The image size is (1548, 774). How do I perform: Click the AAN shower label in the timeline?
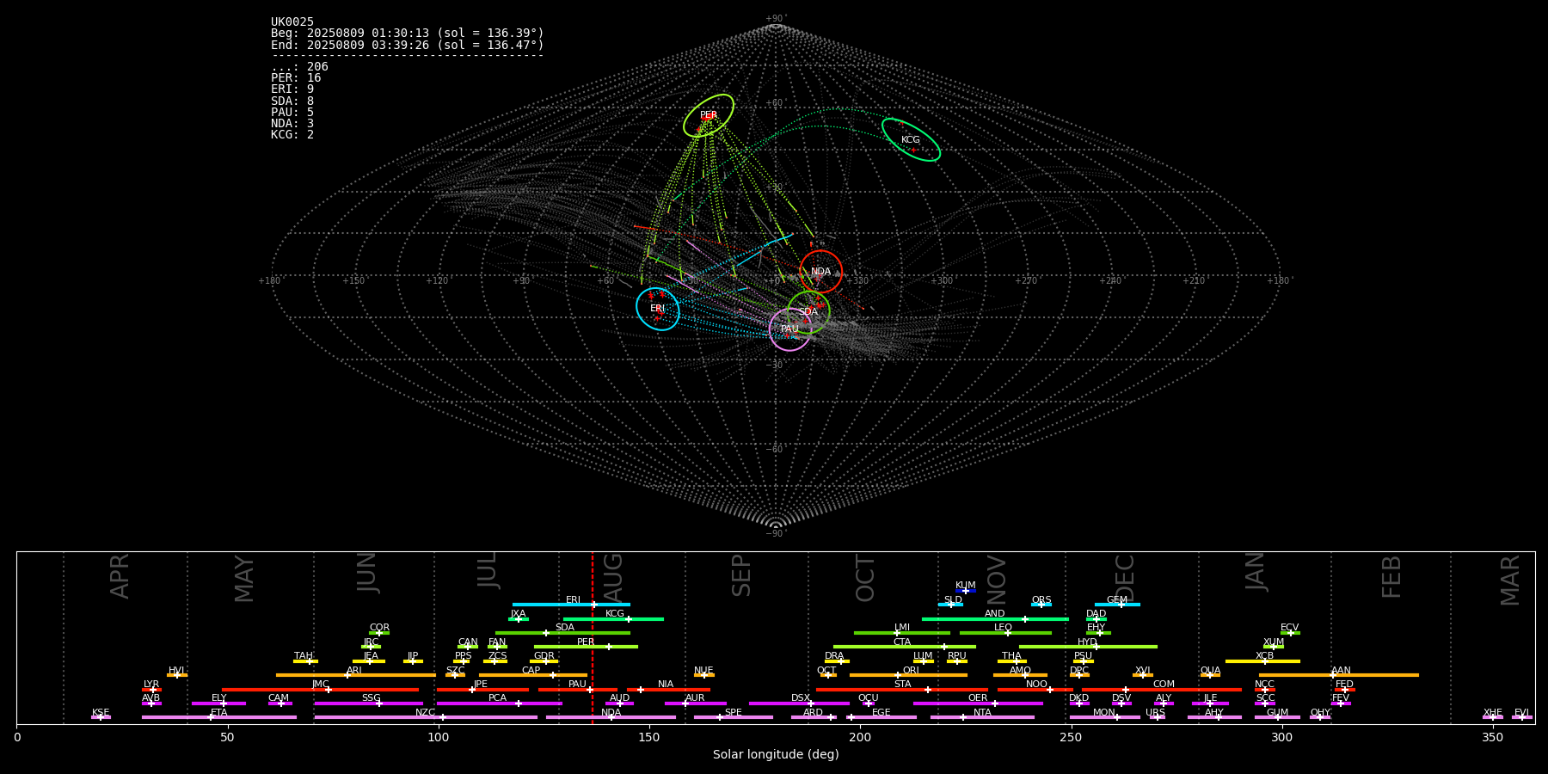click(1342, 671)
